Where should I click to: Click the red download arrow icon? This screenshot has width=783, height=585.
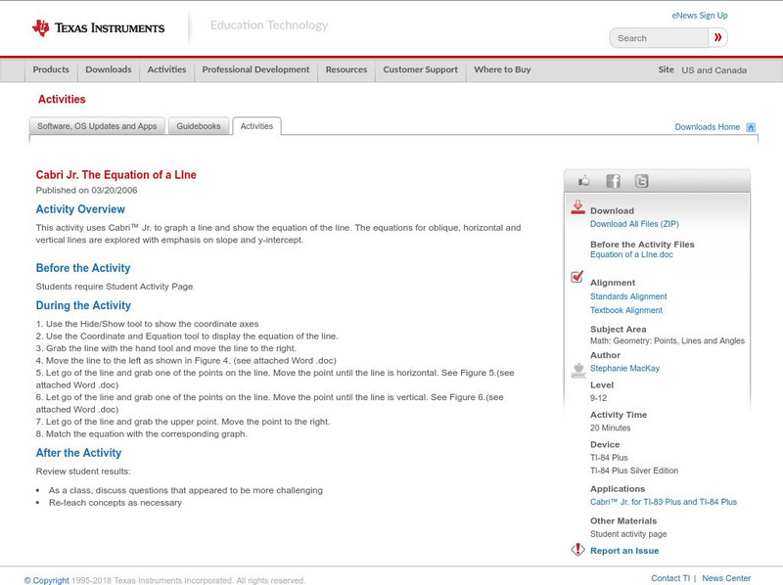coord(577,207)
